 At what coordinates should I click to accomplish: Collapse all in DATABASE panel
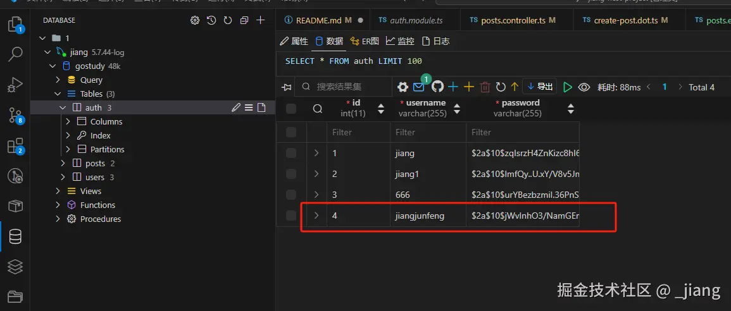point(244,20)
